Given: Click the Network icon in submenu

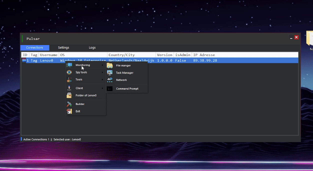Looking at the screenshot, I should pyautogui.click(x=110, y=80).
